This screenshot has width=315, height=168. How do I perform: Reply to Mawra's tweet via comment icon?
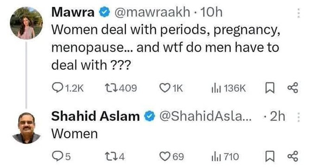57,89
